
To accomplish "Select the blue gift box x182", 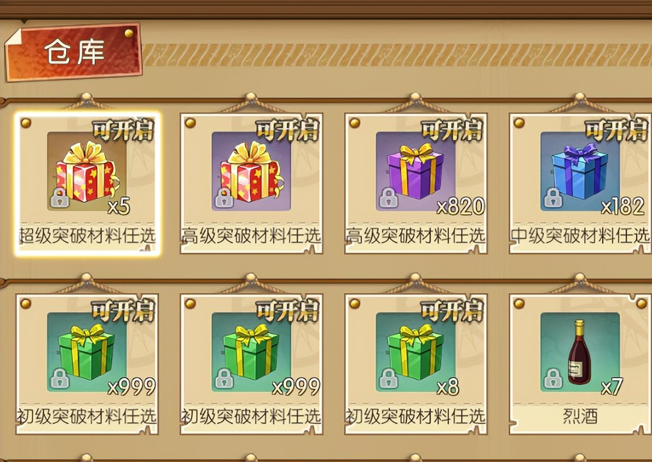I will tap(580, 171).
